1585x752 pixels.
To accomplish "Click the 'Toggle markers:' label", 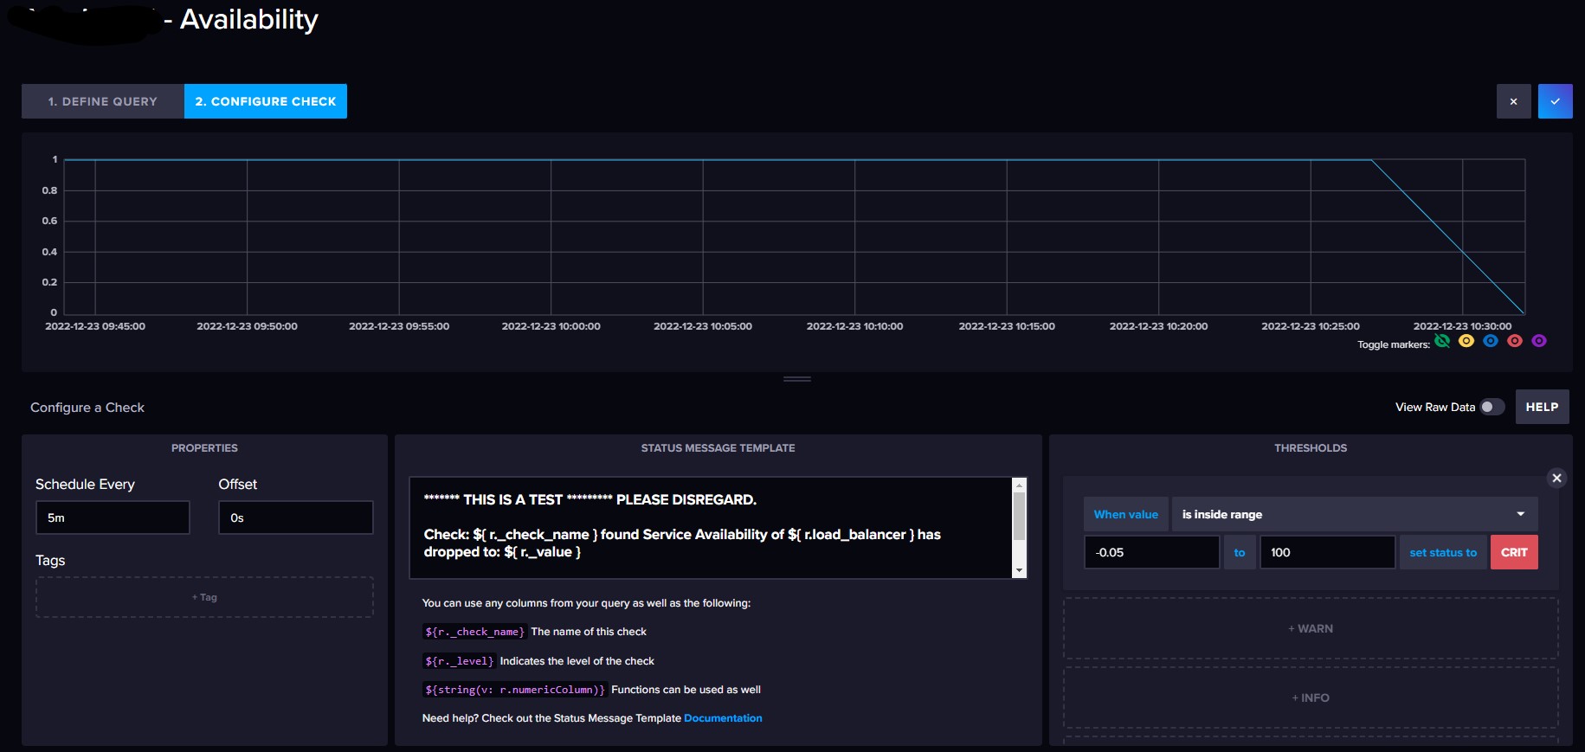I will [1394, 344].
